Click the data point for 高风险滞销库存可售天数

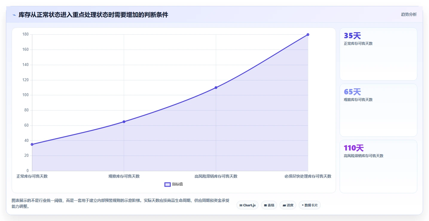[x=216, y=88]
